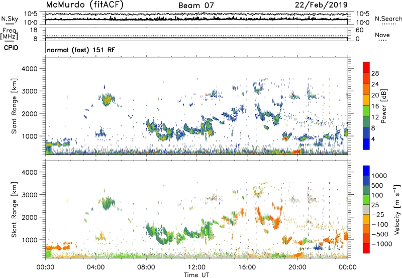The height and width of the screenshot is (278, 402).
Task: Click the 28 label on Power colorbar
Action: pyautogui.click(x=375, y=73)
